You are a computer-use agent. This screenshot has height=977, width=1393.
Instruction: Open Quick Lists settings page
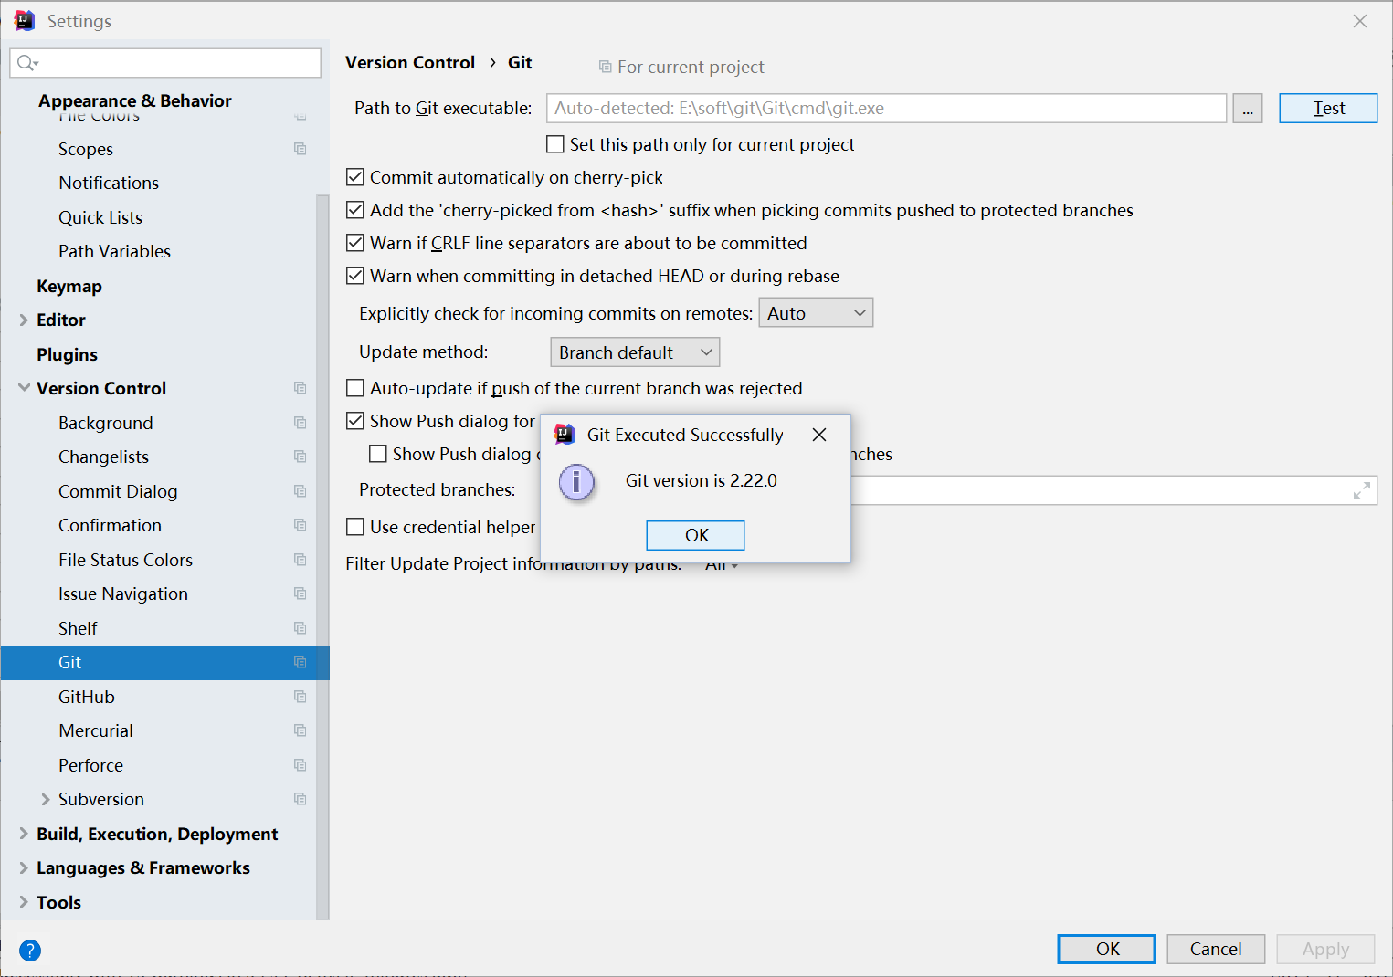click(100, 217)
